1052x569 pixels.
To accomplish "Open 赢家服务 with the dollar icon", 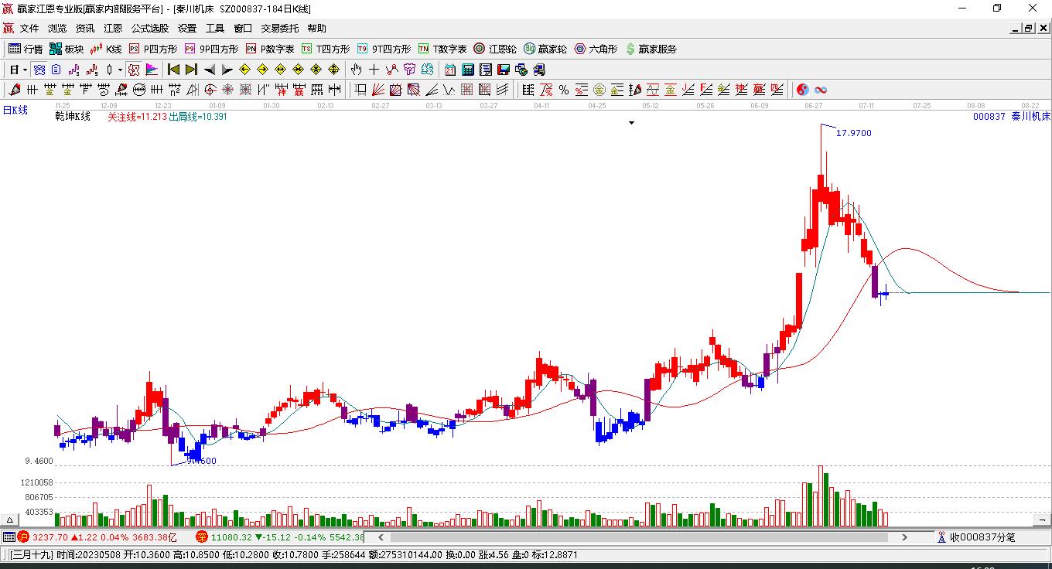I will pyautogui.click(x=651, y=49).
